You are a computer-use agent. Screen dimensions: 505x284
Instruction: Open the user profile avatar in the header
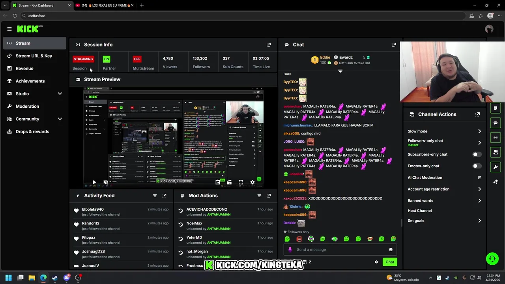click(x=489, y=29)
